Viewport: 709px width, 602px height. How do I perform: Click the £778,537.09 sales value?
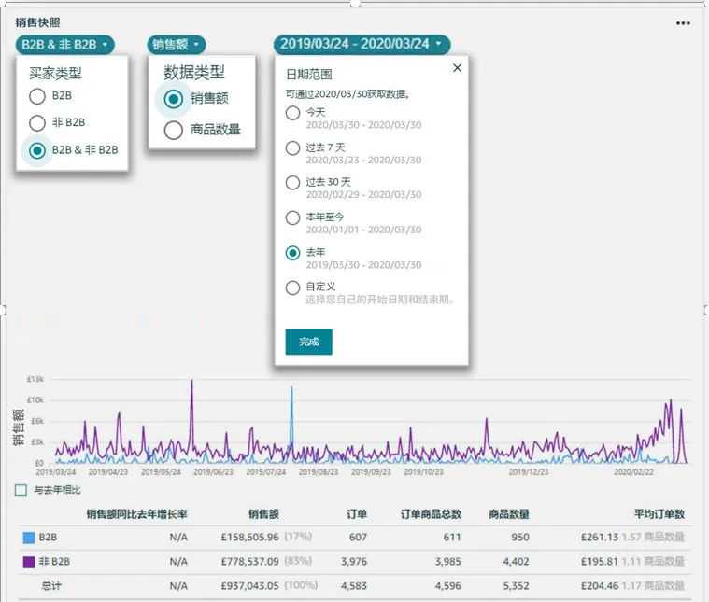(x=250, y=562)
